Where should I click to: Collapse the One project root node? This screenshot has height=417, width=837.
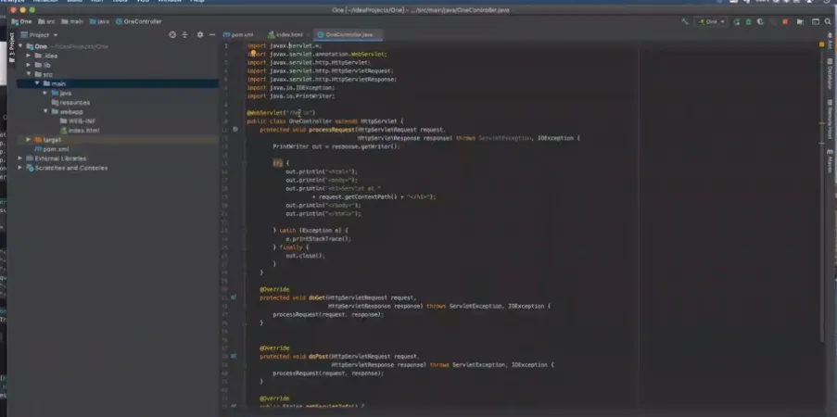[20, 46]
